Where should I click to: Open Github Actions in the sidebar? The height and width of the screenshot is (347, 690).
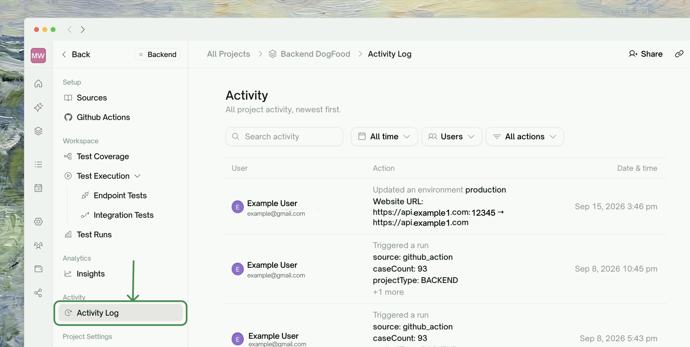tap(97, 117)
